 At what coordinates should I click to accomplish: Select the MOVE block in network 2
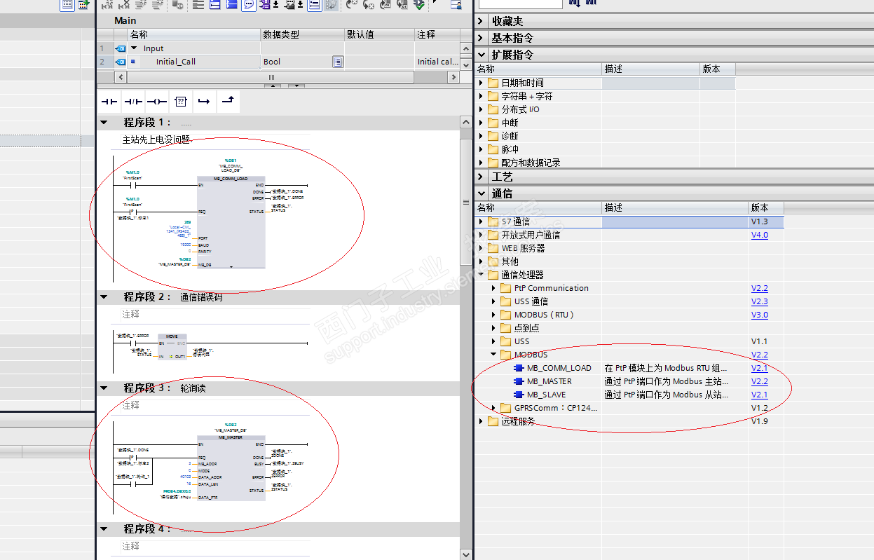point(172,346)
